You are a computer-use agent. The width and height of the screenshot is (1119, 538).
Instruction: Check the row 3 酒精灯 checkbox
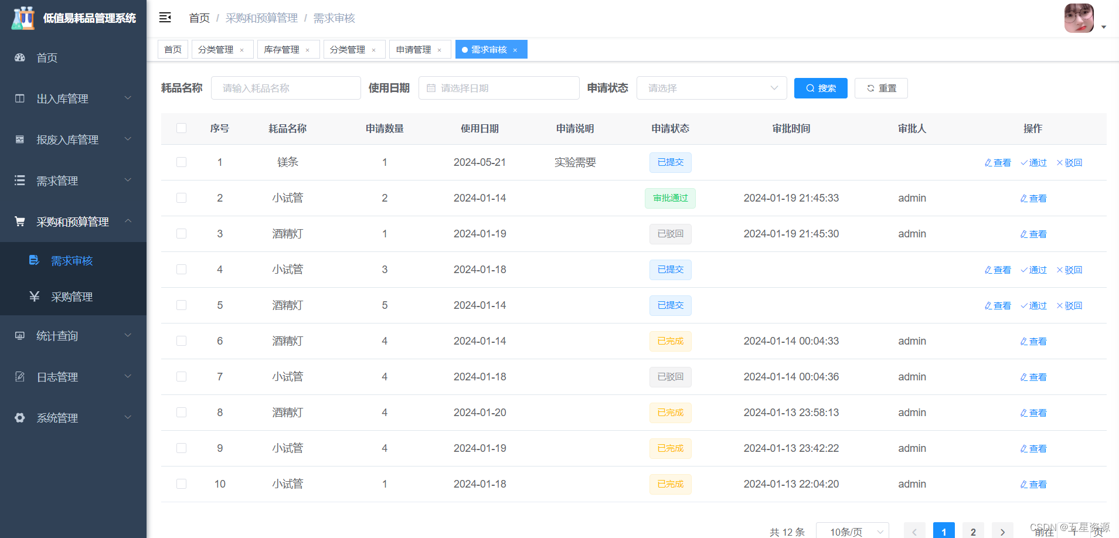(182, 234)
